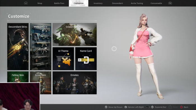
Task: Open the Descendant Skins tile
Action: 18,47
